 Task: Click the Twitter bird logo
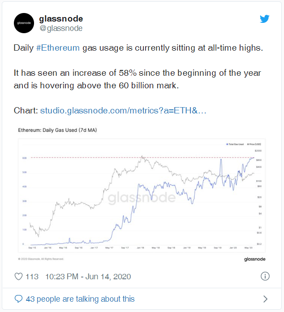pyautogui.click(x=265, y=19)
